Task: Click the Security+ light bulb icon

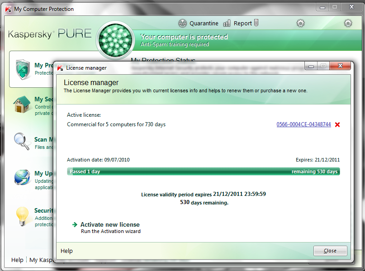Action: tap(22, 216)
